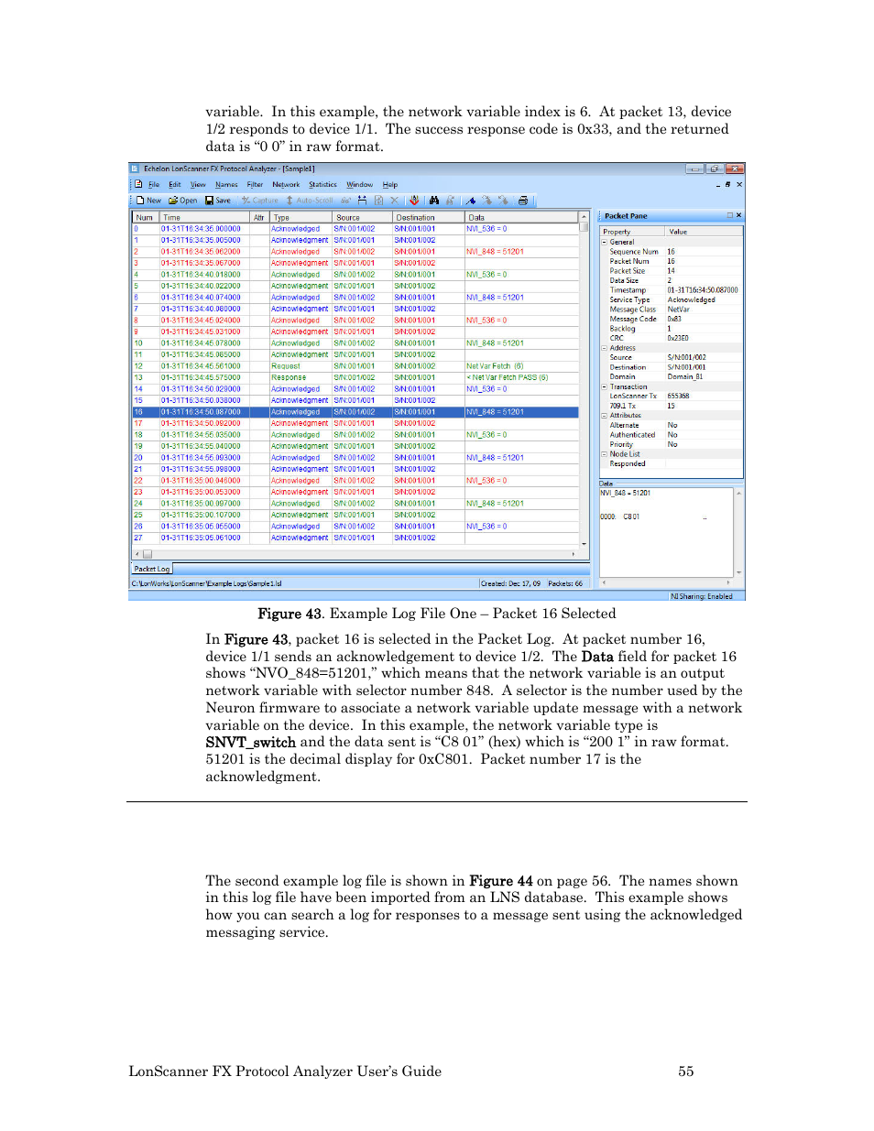
Task: Click the application icon in title bar
Action: click(x=135, y=169)
